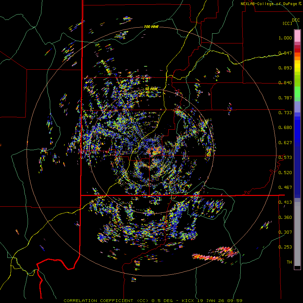Click the 0.253 scale value
303x303 pixels.
click(x=285, y=247)
